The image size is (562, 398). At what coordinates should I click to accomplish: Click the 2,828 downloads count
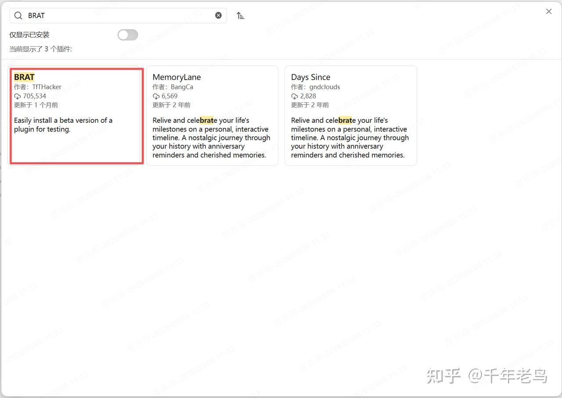[x=308, y=96]
